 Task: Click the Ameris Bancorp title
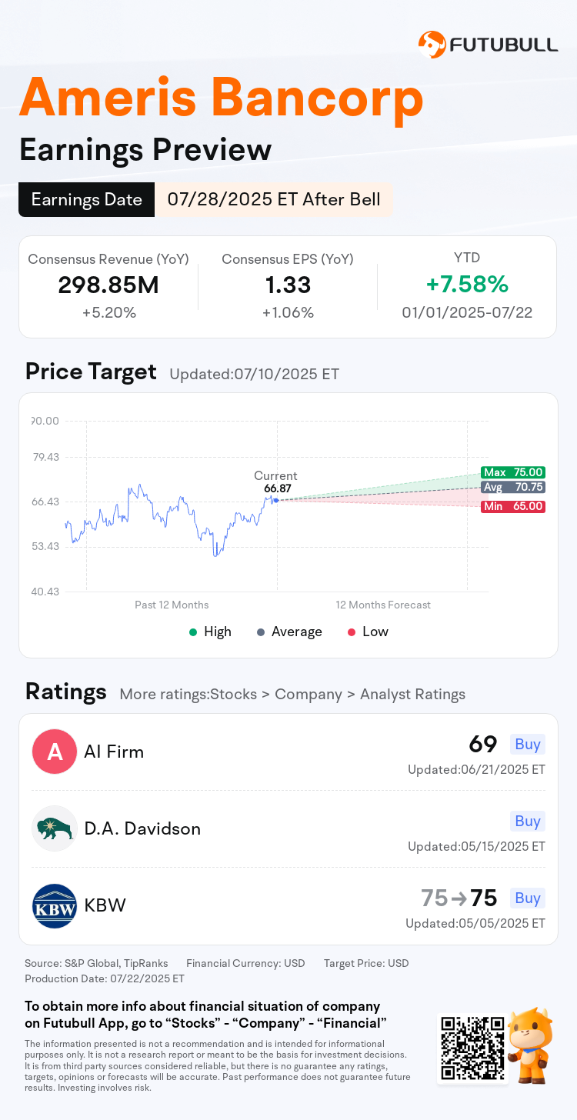coord(222,98)
